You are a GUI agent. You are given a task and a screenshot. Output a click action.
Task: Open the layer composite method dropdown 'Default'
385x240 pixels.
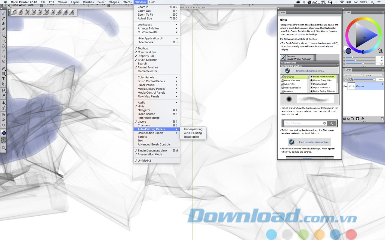point(353,75)
